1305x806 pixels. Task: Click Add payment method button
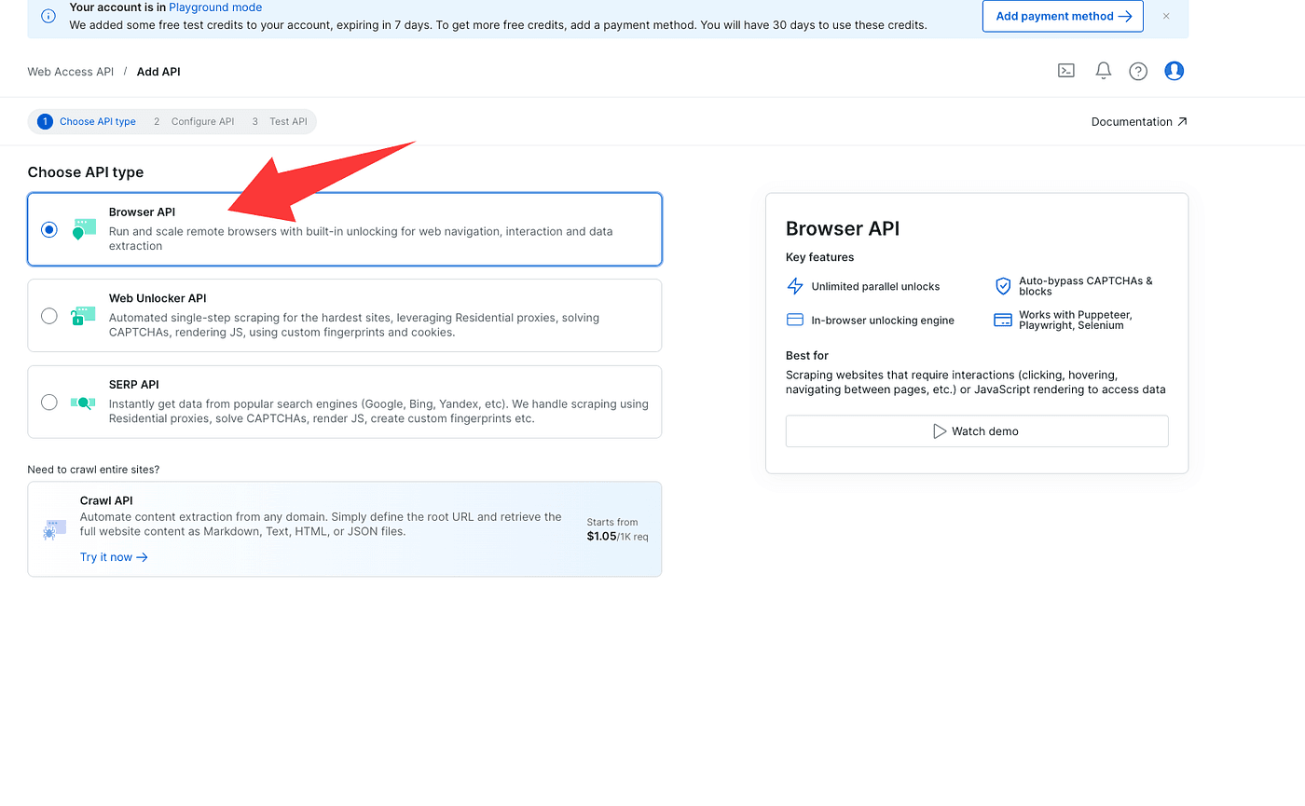pyautogui.click(x=1063, y=16)
